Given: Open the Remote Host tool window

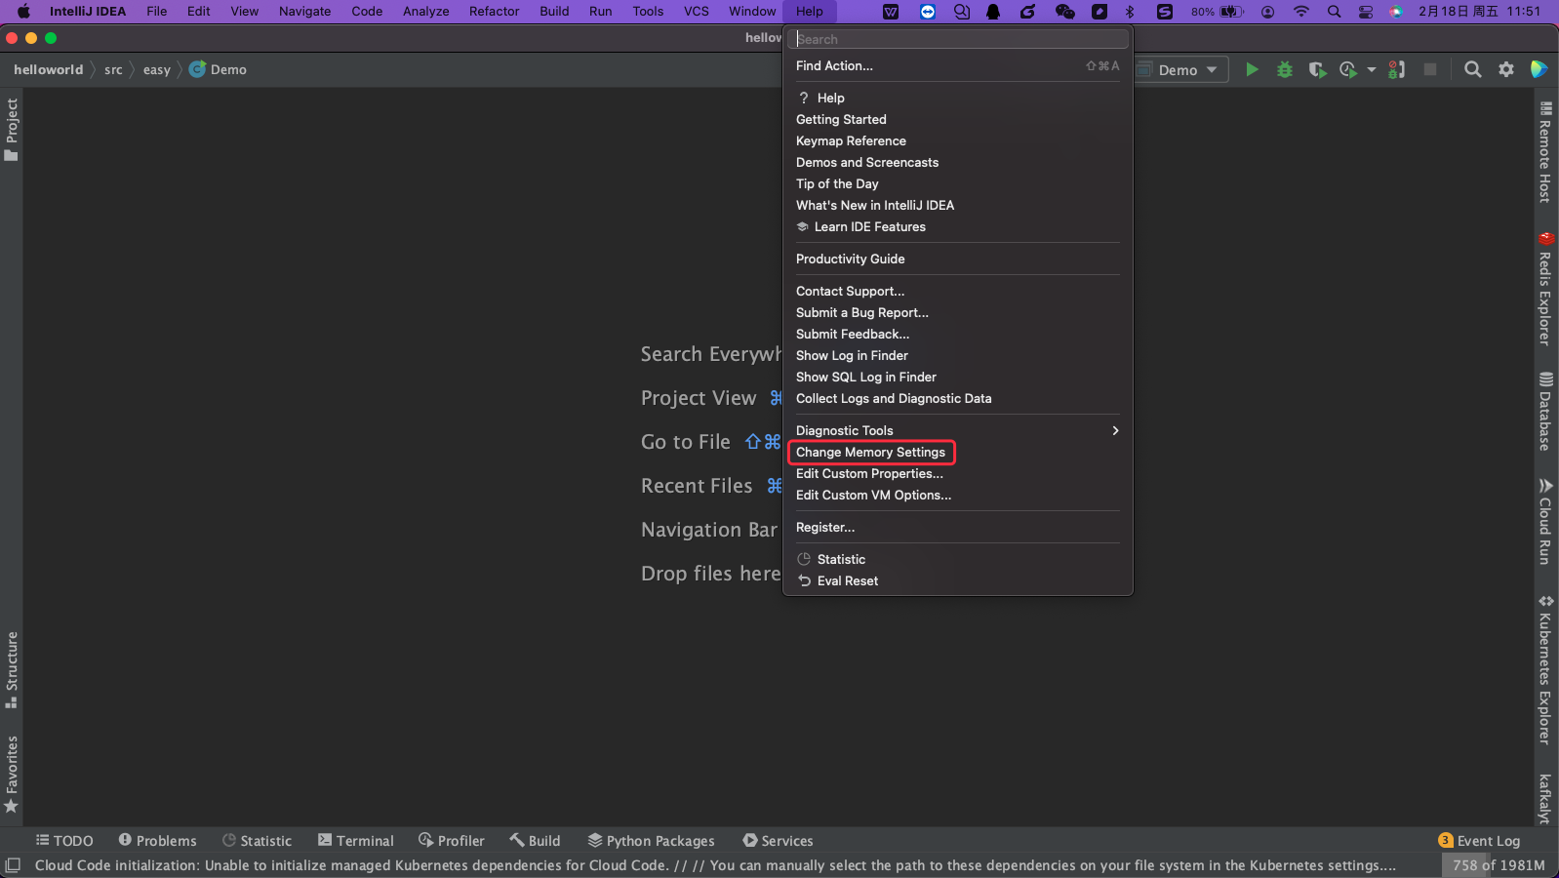Looking at the screenshot, I should pyautogui.click(x=1546, y=151).
